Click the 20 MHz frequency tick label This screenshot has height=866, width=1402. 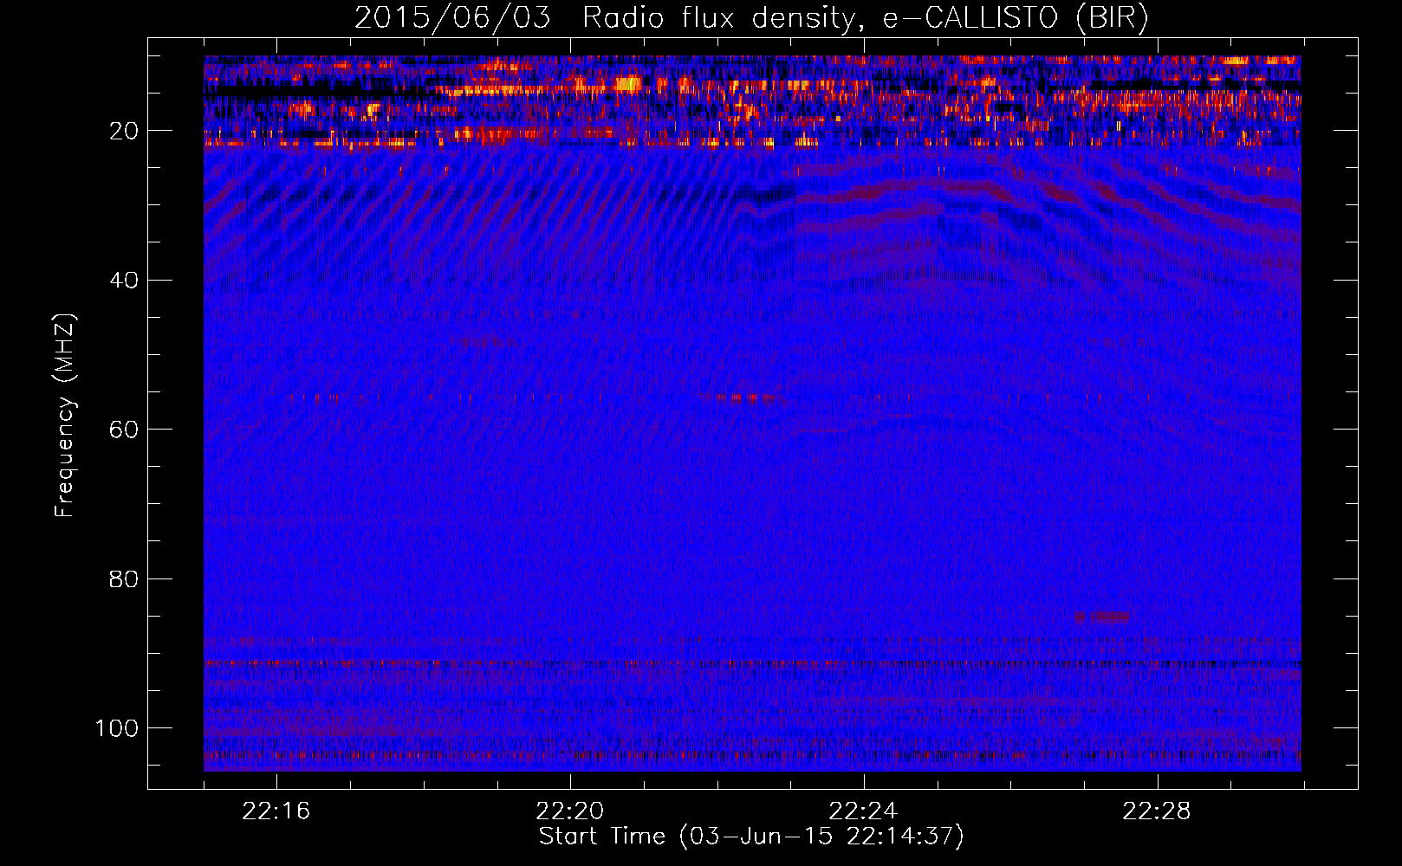pyautogui.click(x=123, y=131)
